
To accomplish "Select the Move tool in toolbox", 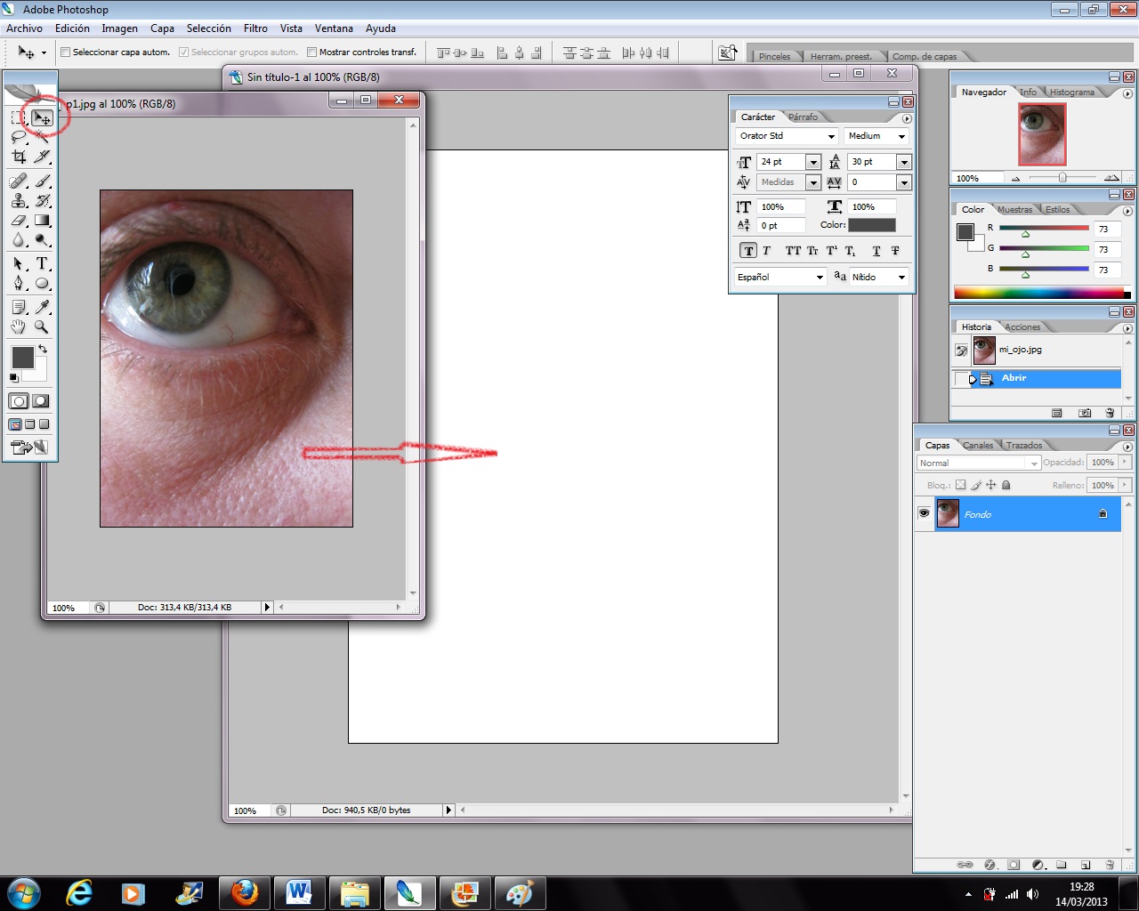I will pyautogui.click(x=42, y=117).
